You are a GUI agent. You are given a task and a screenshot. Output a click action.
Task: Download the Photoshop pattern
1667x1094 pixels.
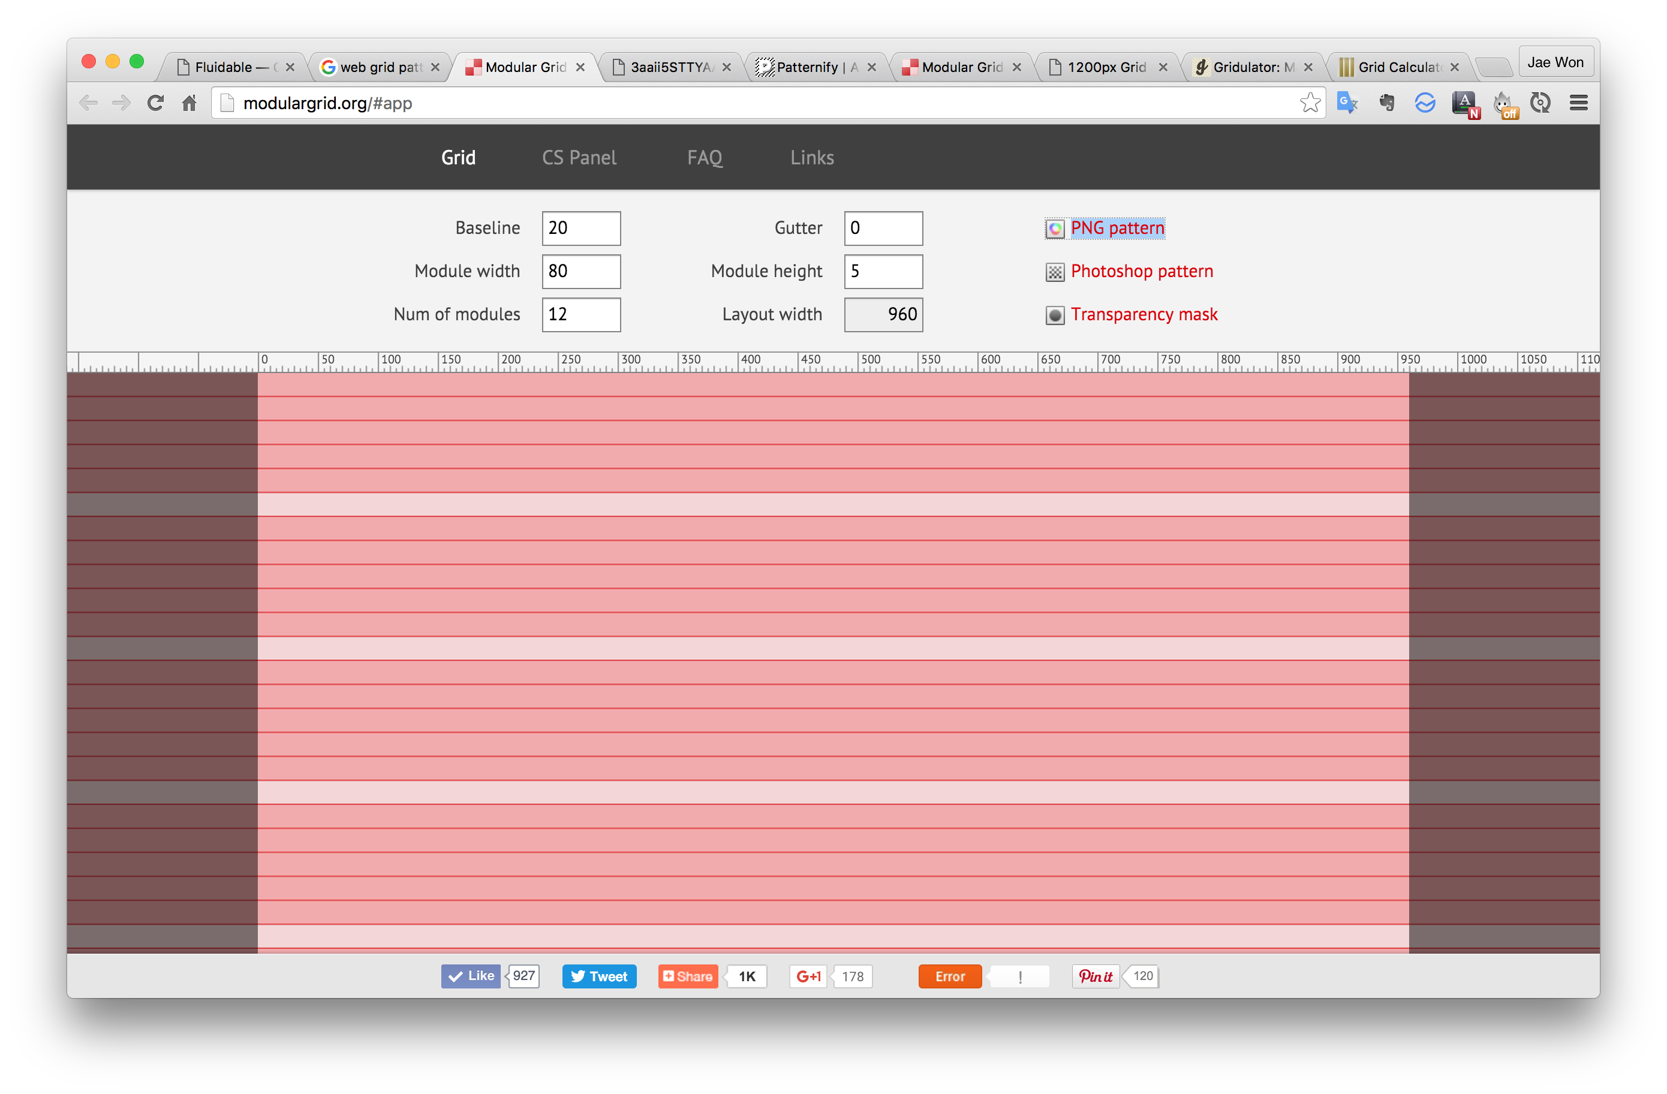tap(1141, 272)
